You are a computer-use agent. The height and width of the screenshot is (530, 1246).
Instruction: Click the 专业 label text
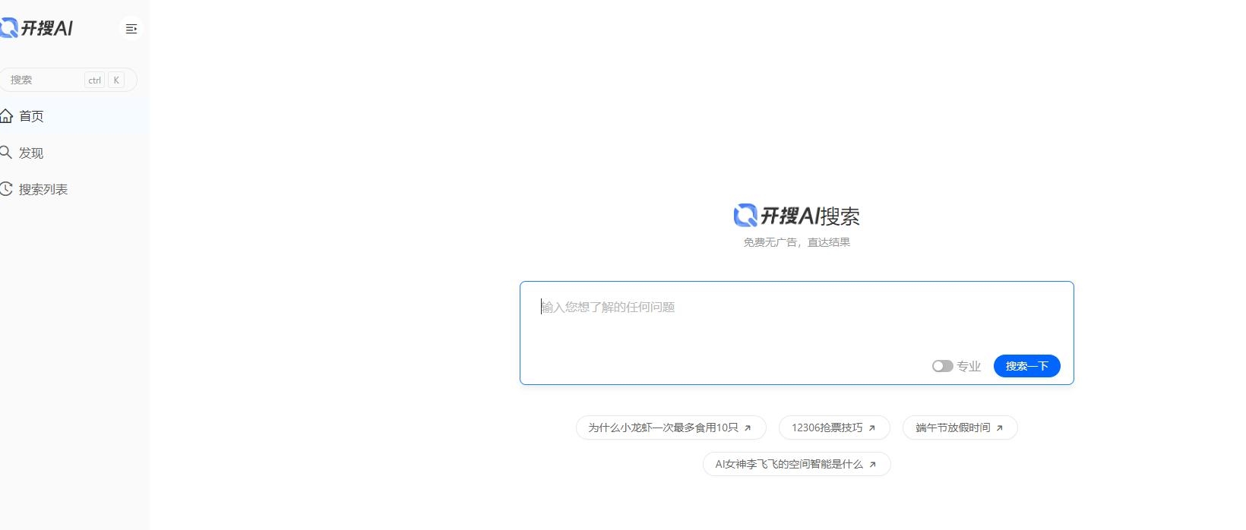969,366
